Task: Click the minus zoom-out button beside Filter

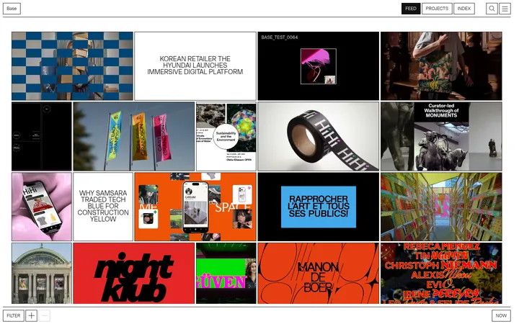Action: click(45, 316)
